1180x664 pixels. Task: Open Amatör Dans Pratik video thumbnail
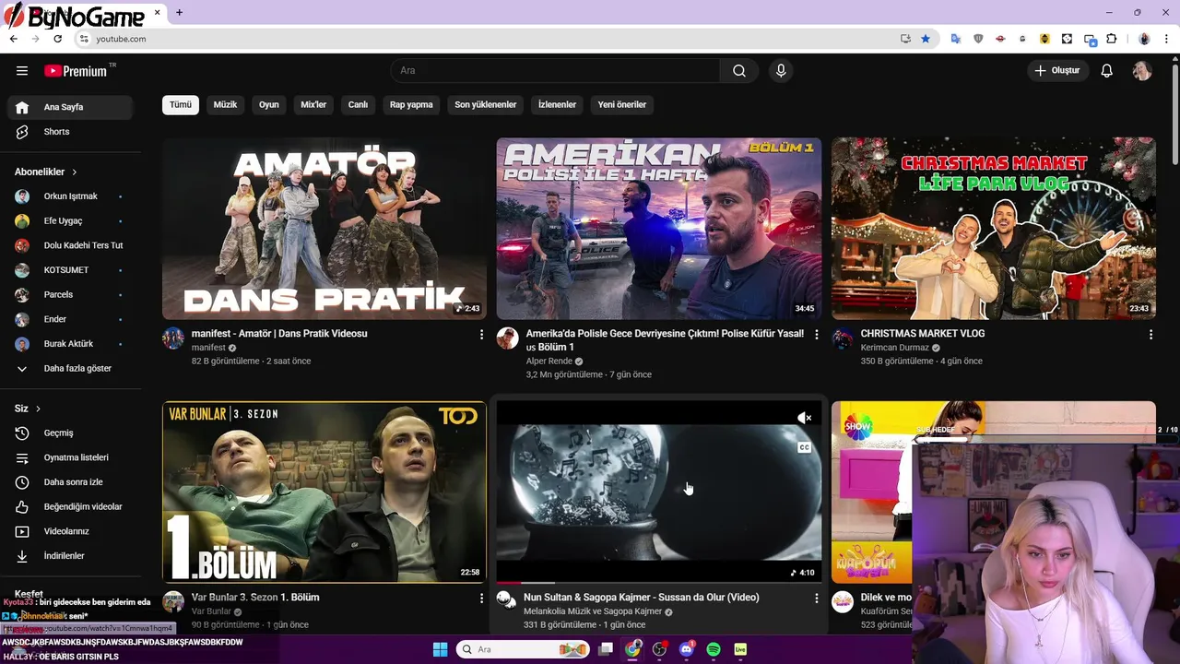[x=324, y=229]
